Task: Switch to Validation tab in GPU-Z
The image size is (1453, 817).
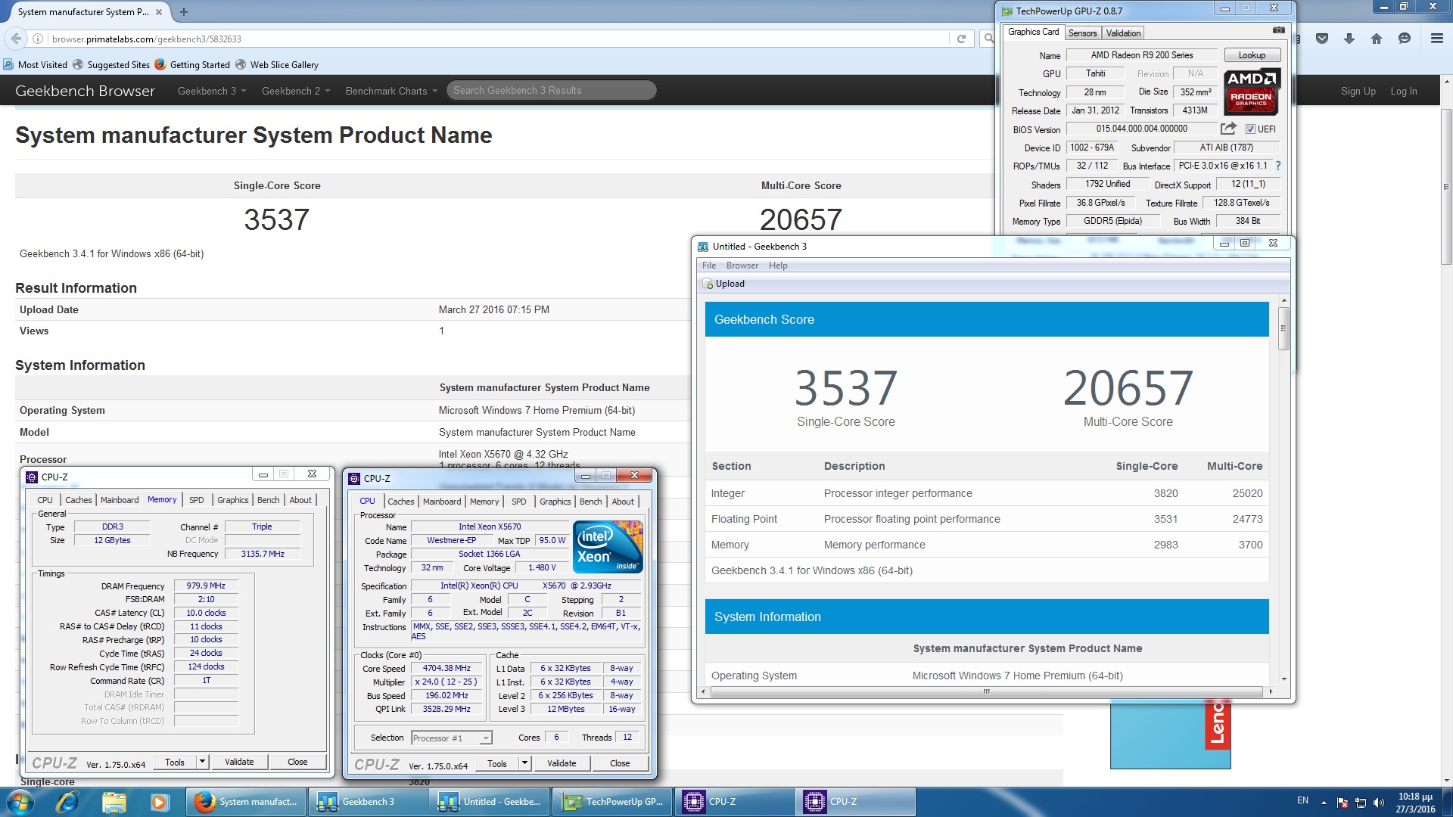Action: [1123, 33]
